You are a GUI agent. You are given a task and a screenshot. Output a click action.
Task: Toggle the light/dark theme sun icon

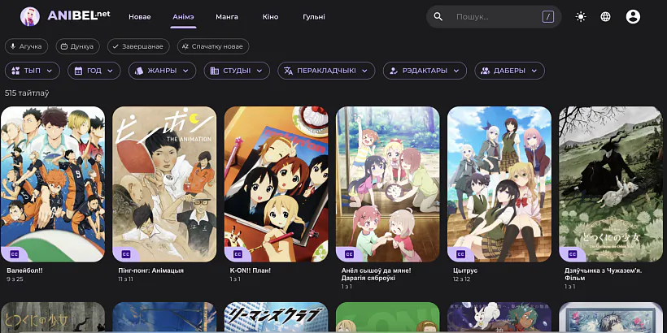580,16
